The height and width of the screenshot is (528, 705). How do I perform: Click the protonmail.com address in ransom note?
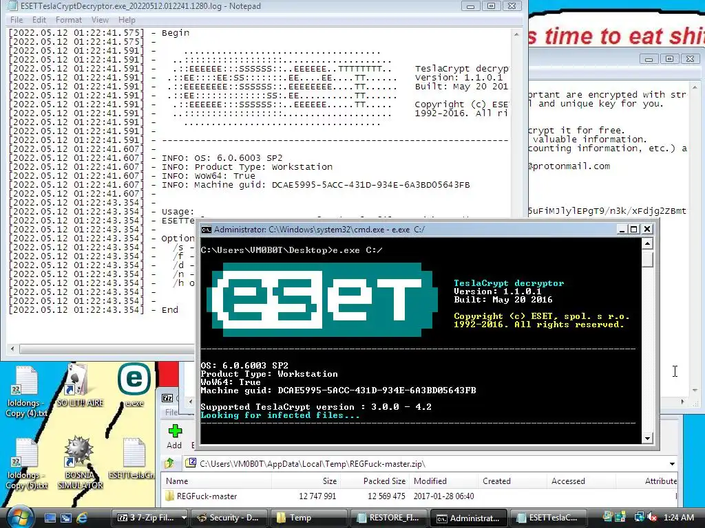[x=569, y=166]
